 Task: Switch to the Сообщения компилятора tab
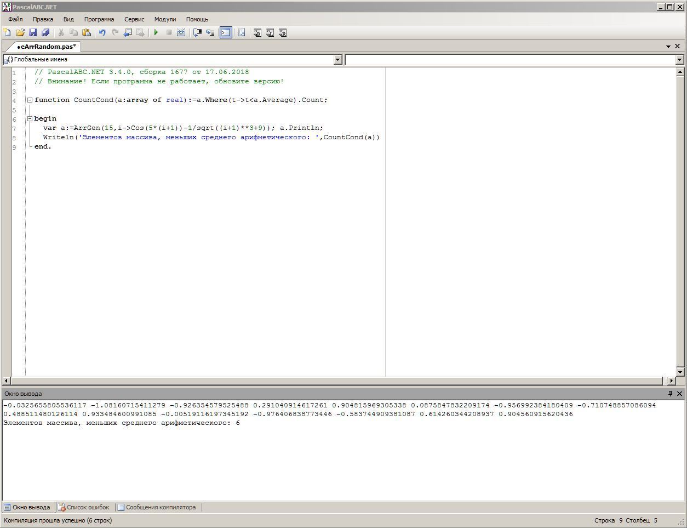157,508
